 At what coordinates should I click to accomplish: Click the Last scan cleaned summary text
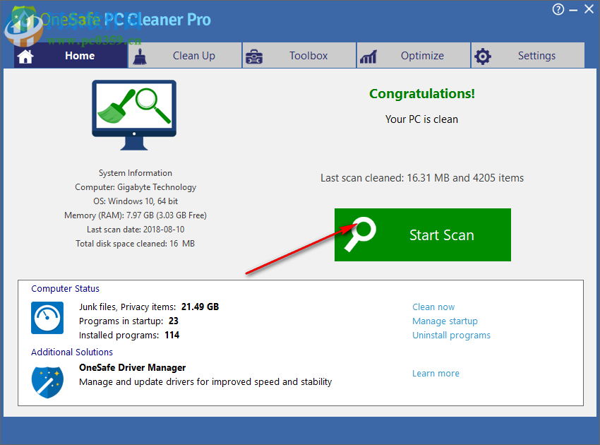[421, 178]
